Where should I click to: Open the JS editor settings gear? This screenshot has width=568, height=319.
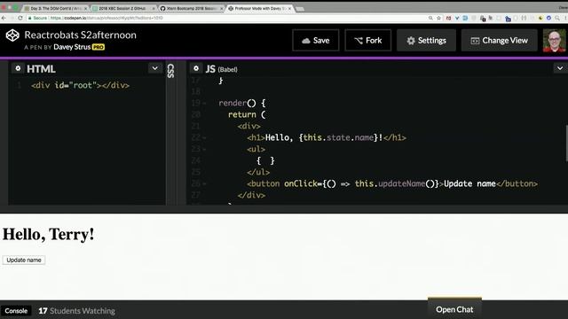tap(195, 68)
